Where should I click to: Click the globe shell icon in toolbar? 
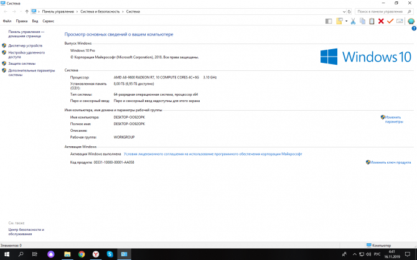tap(411, 21)
